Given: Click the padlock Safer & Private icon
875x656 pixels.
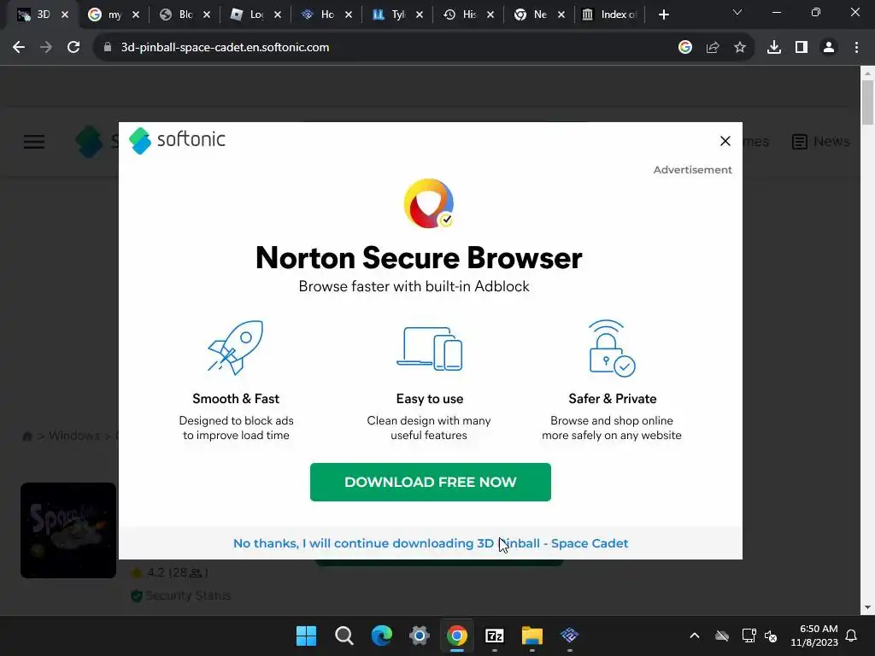Looking at the screenshot, I should [612, 348].
